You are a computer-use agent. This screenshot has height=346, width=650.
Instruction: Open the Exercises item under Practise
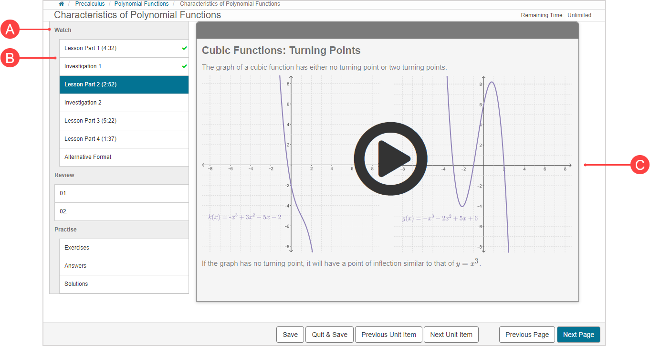[x=77, y=248]
